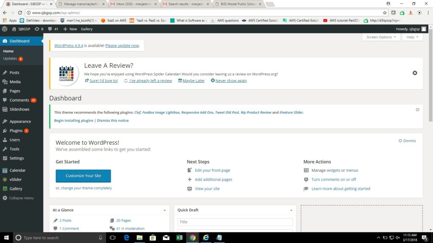This screenshot has width=433, height=243.
Task: Open the WordPress logo menu
Action: point(5,29)
